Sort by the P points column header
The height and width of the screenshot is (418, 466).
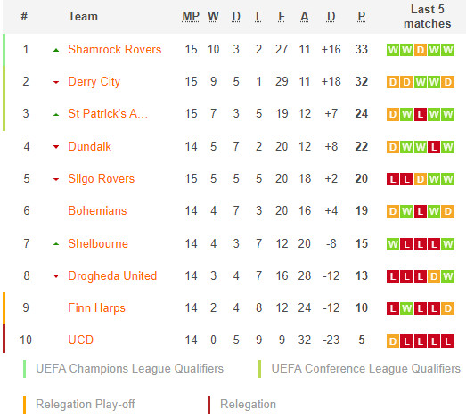coord(362,17)
